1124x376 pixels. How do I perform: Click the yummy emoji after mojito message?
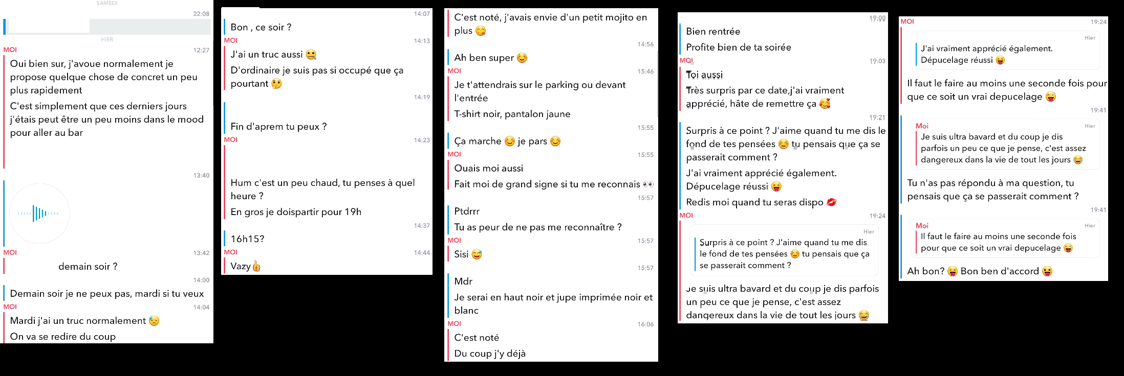pyautogui.click(x=481, y=31)
